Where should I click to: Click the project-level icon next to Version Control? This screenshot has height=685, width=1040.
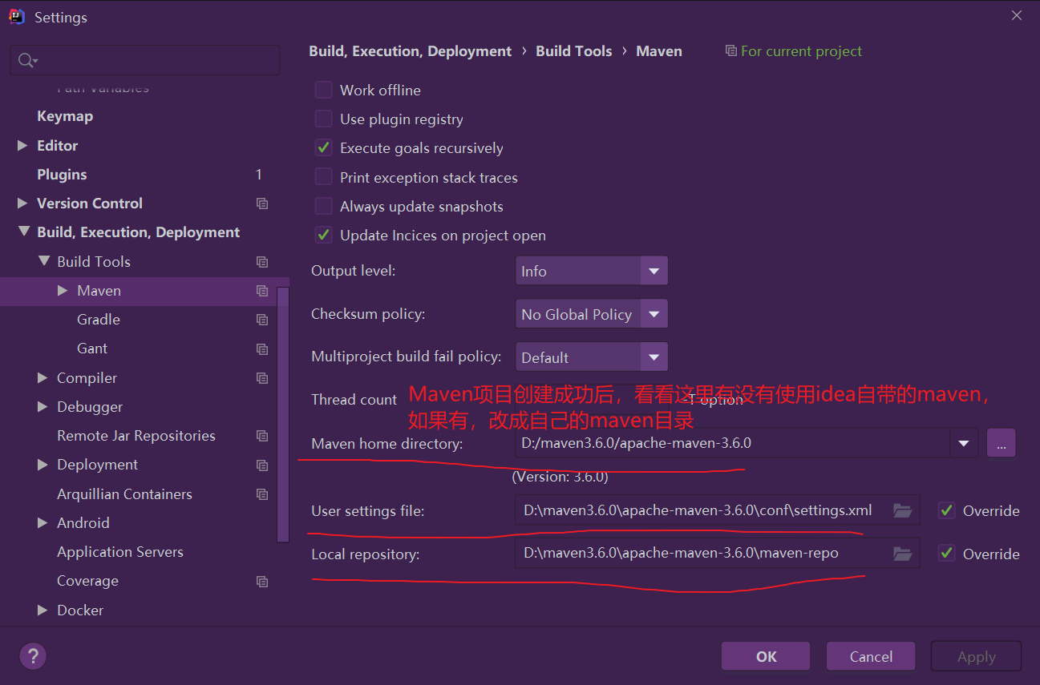[261, 203]
